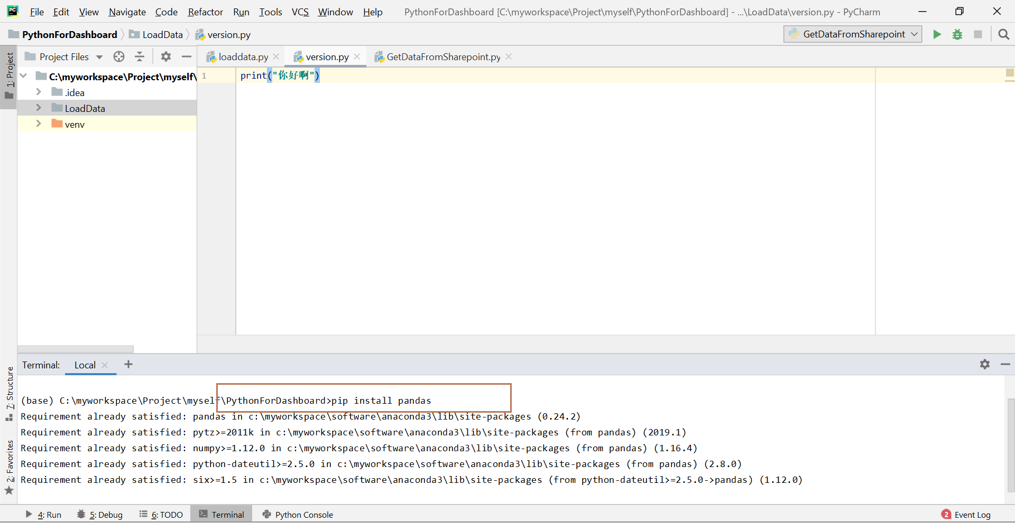Open the Structure side panel

coord(9,393)
